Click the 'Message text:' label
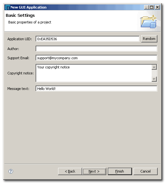The image size is (165, 183). 18,89
